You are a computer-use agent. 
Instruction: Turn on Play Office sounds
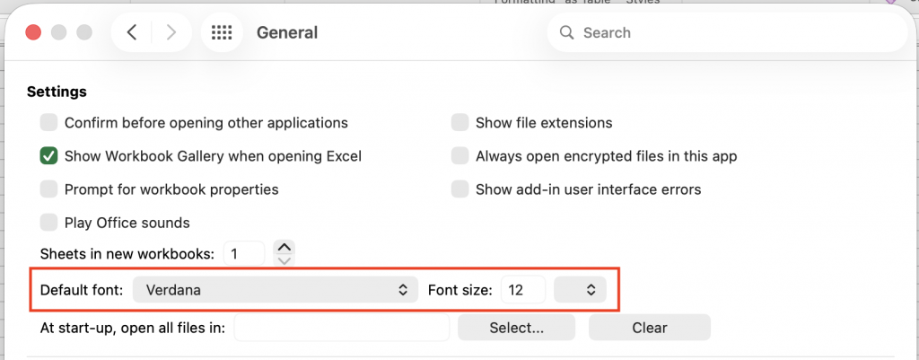coord(48,223)
